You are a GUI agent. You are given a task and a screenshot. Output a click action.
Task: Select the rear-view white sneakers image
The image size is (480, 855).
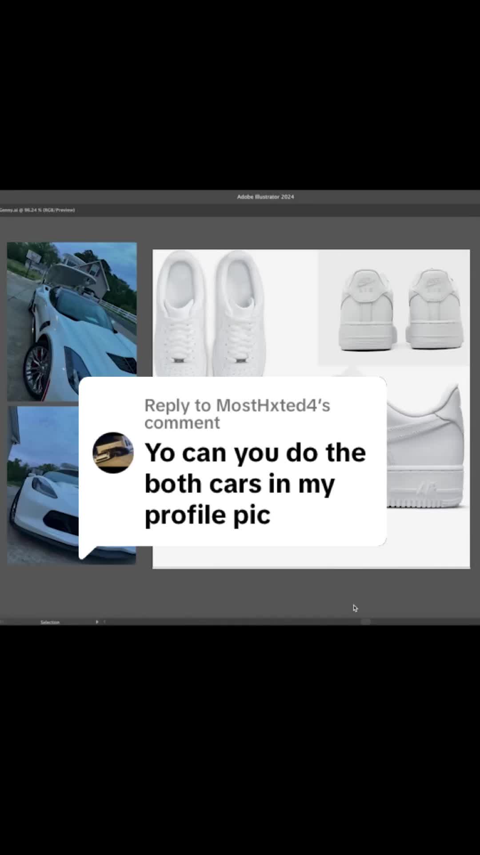[x=394, y=308]
